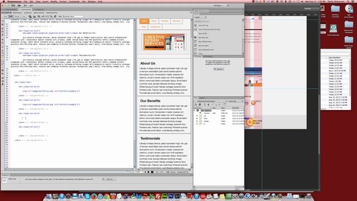The height and width of the screenshot is (201, 357).
Task: Click About button in design preview
Action: tap(154, 21)
